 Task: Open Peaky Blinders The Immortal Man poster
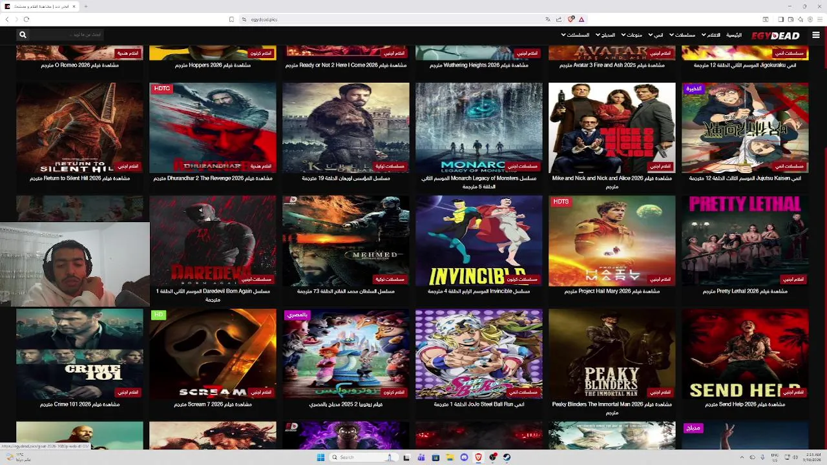(612, 354)
